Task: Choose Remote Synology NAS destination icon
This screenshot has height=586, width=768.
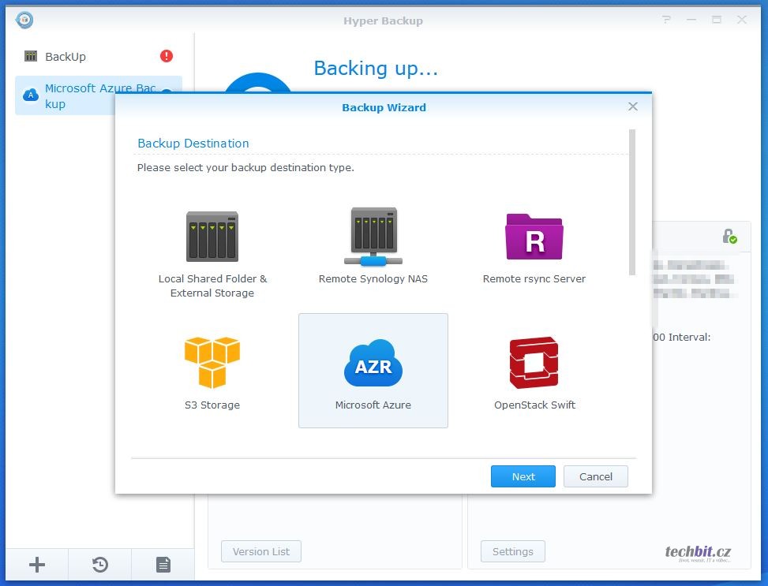Action: click(373, 236)
